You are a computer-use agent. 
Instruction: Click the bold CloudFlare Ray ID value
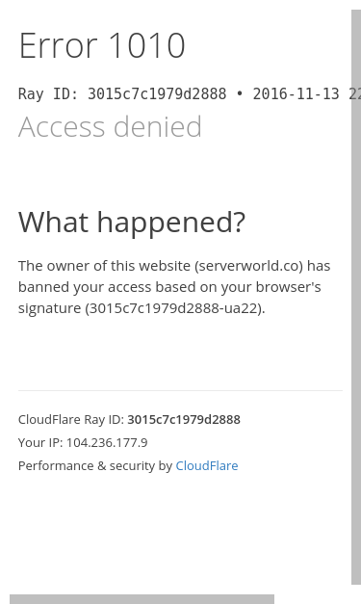pyautogui.click(x=184, y=419)
